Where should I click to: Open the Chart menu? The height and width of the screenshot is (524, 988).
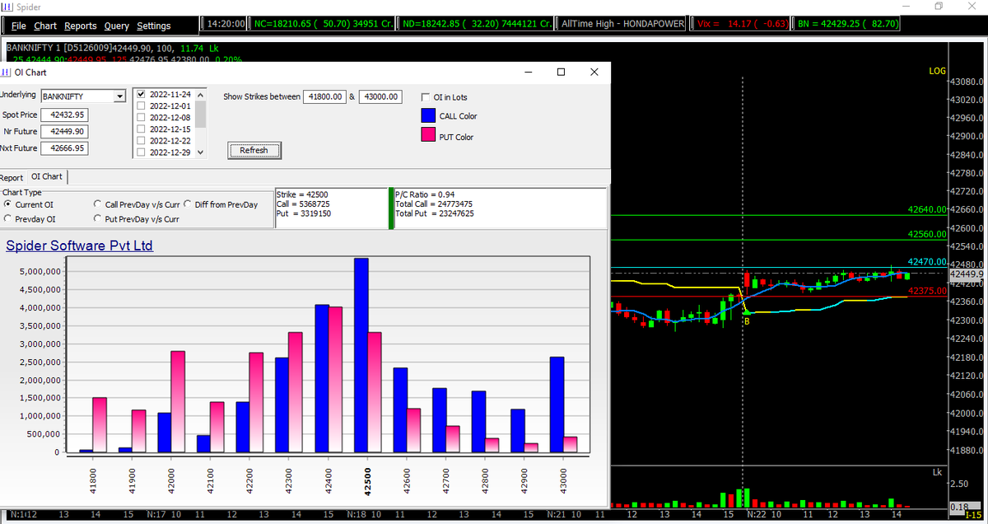45,26
